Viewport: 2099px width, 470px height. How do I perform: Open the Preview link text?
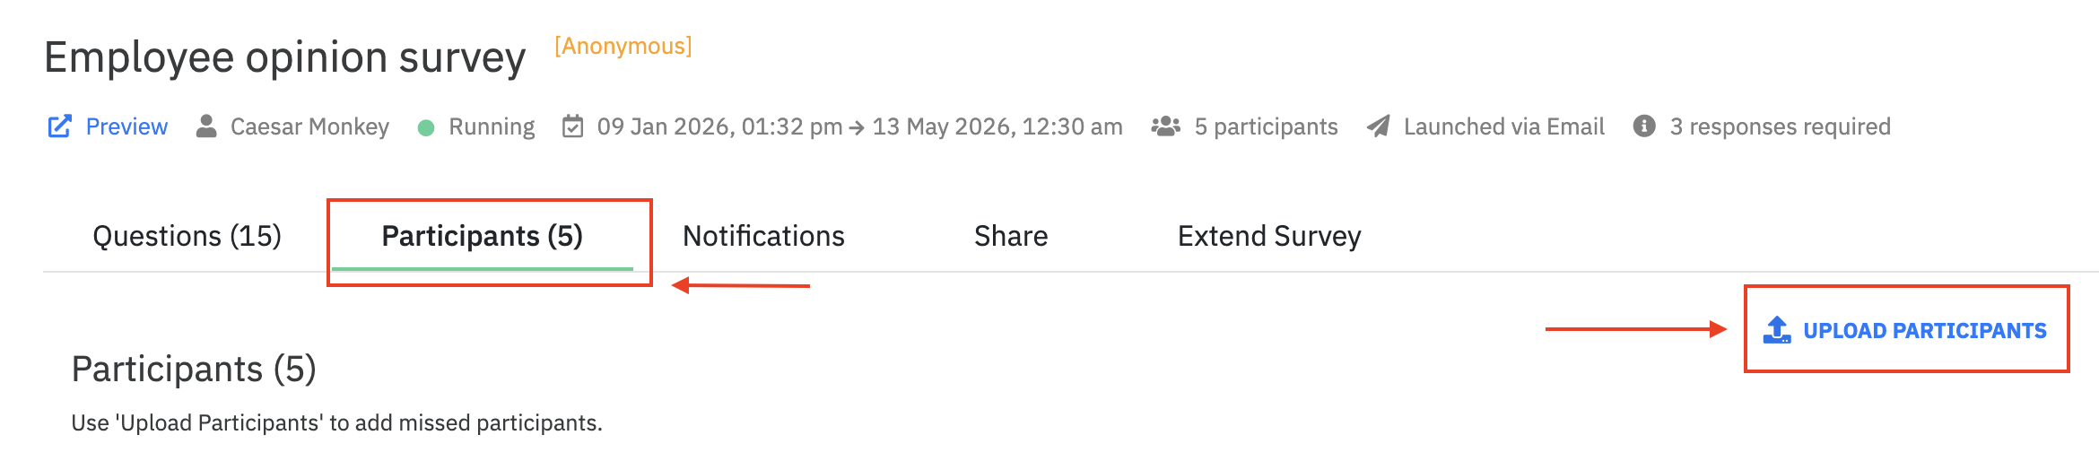point(126,126)
